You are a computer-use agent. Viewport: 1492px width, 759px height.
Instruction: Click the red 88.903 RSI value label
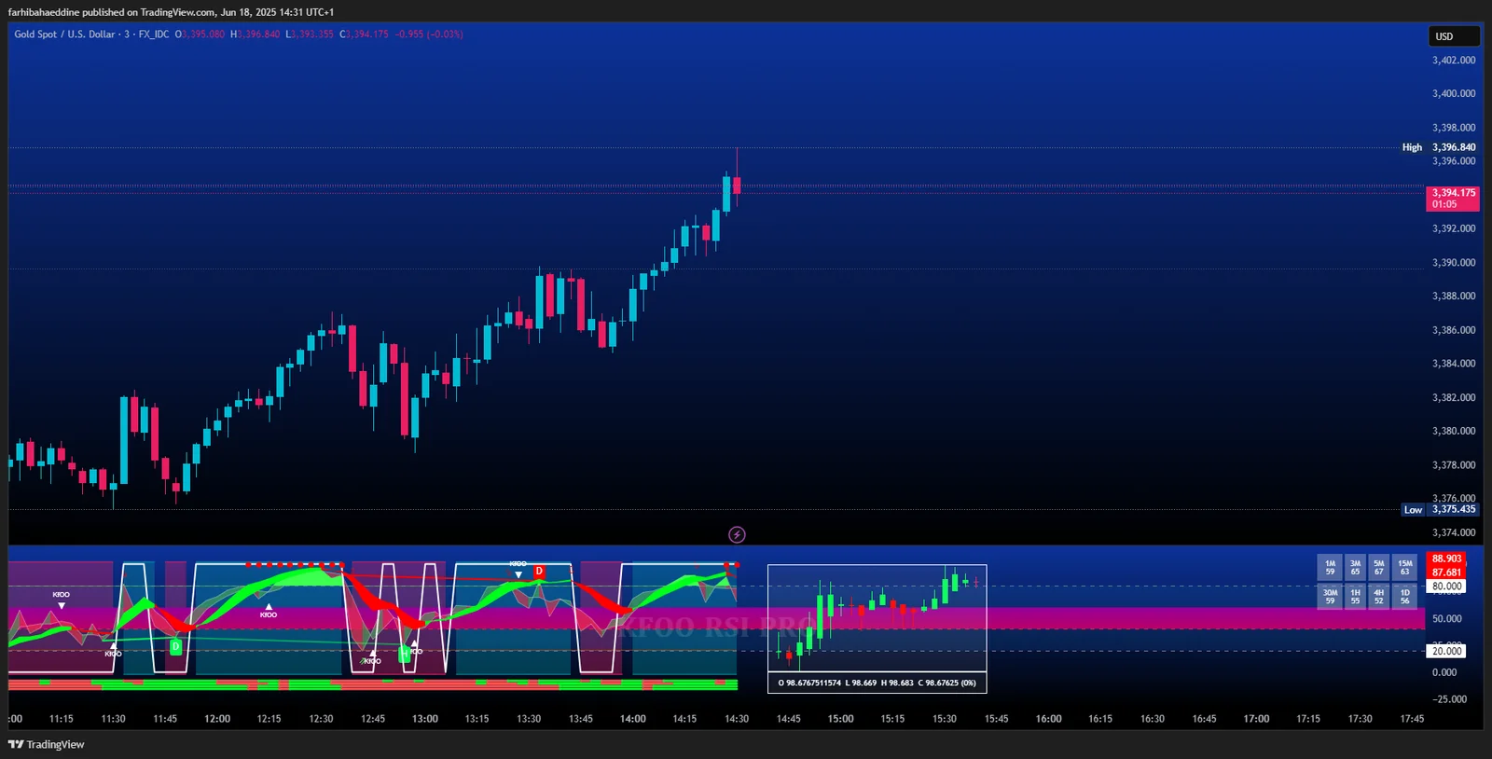(1446, 559)
